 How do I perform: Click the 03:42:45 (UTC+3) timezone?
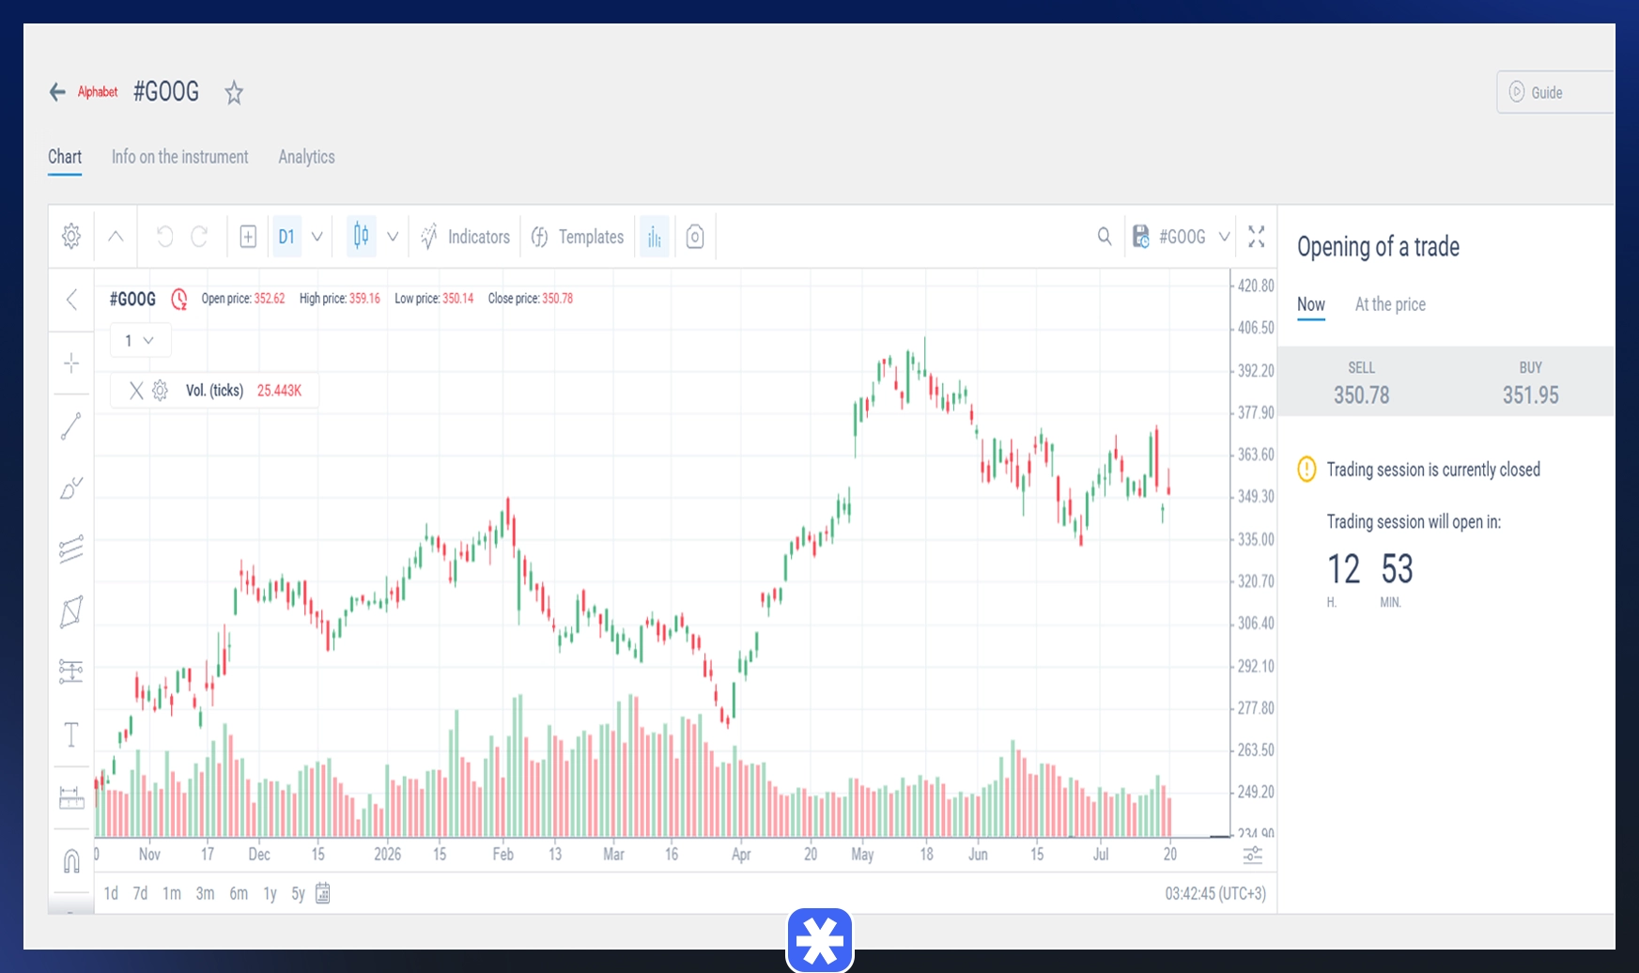(x=1215, y=893)
